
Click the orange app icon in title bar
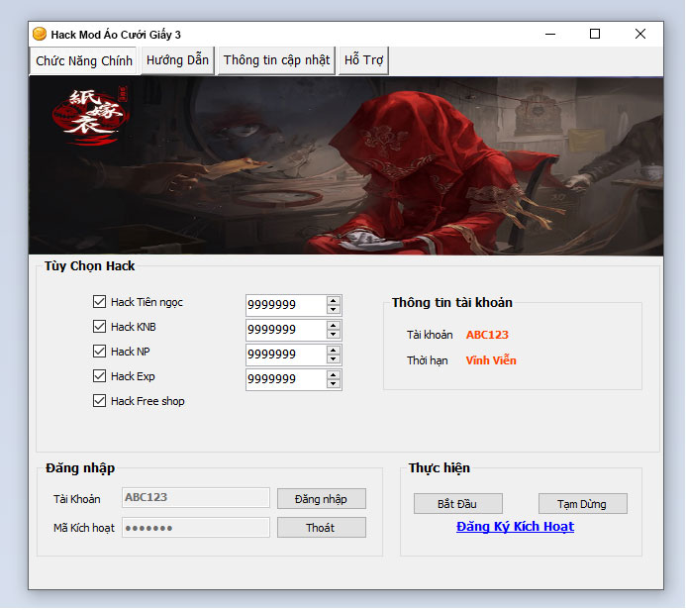(x=40, y=34)
